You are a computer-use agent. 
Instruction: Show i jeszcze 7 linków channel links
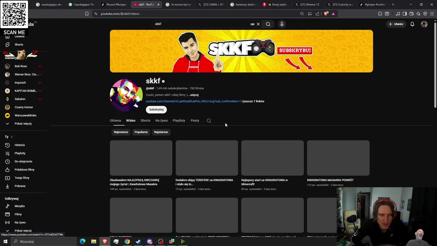(253, 101)
